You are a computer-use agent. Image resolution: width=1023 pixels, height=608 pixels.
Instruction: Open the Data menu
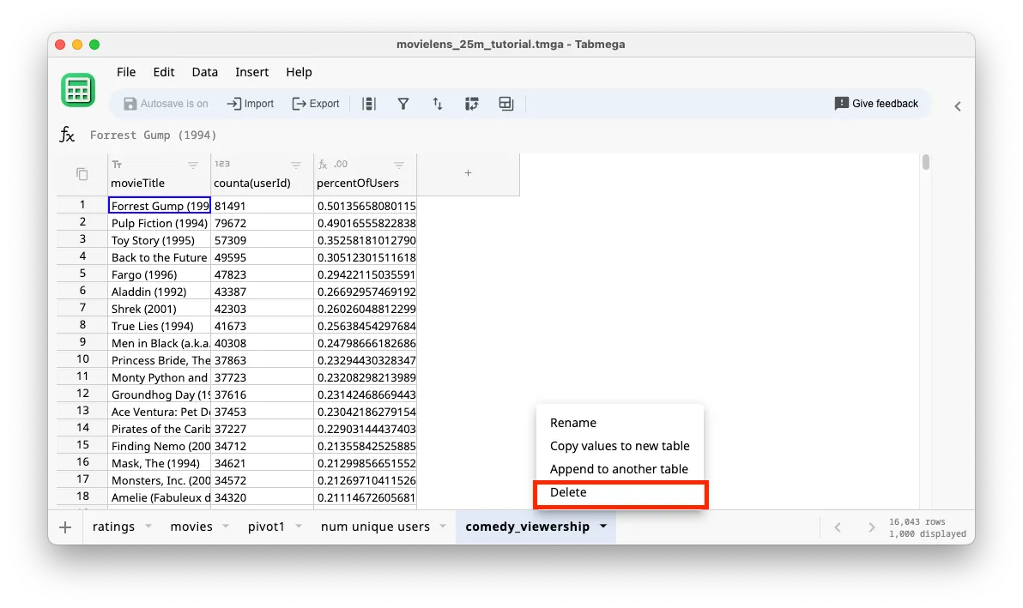[x=204, y=72]
